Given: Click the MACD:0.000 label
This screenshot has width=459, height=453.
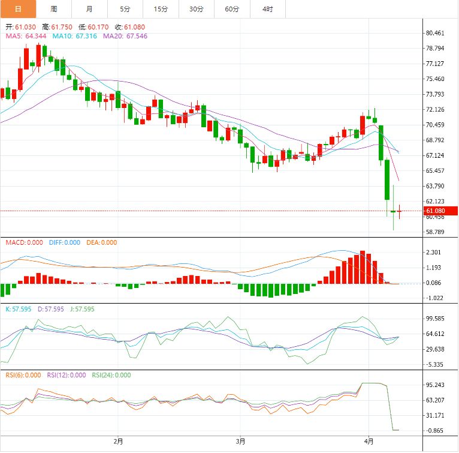Looking at the screenshot, I should [25, 242].
